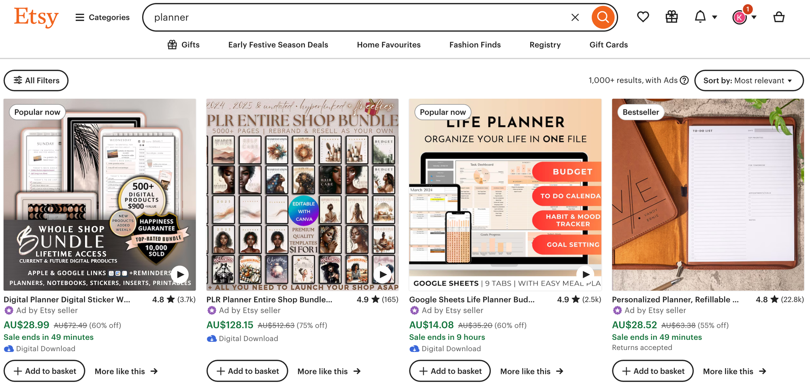Open the gift registry icon in header

671,17
